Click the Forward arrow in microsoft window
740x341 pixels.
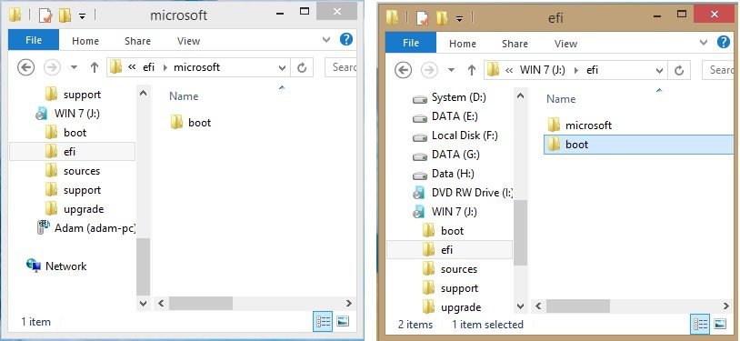pos(53,67)
